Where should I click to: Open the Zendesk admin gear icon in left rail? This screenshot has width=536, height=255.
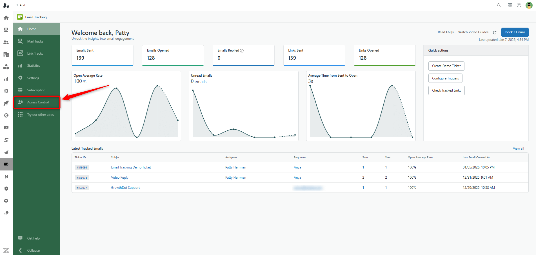click(6, 91)
